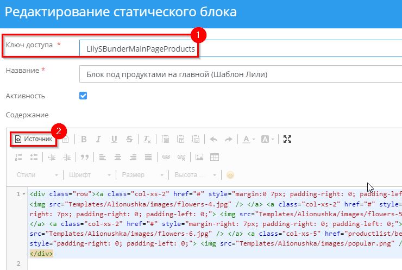Click the Название input field
402x270 pixels.
[239, 74]
